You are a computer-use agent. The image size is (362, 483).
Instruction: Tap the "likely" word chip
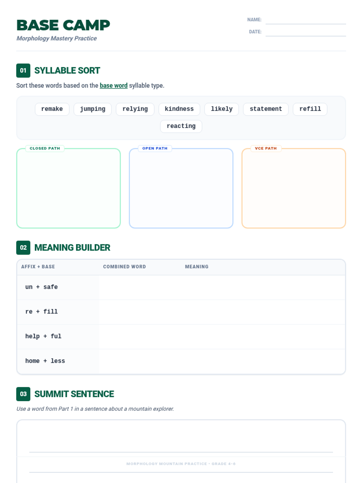(x=221, y=109)
